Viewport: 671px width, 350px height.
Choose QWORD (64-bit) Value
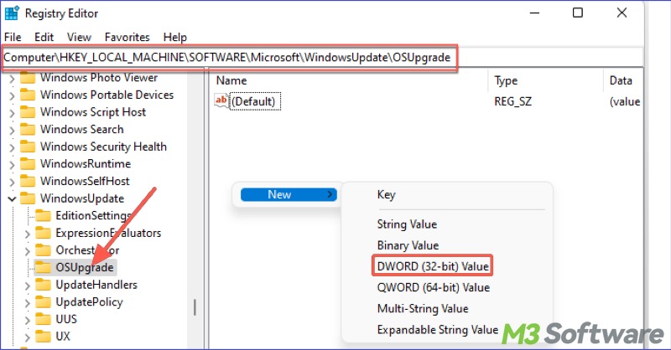(433, 287)
